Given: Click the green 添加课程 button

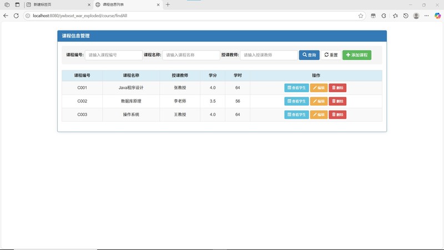Looking at the screenshot, I should point(357,55).
